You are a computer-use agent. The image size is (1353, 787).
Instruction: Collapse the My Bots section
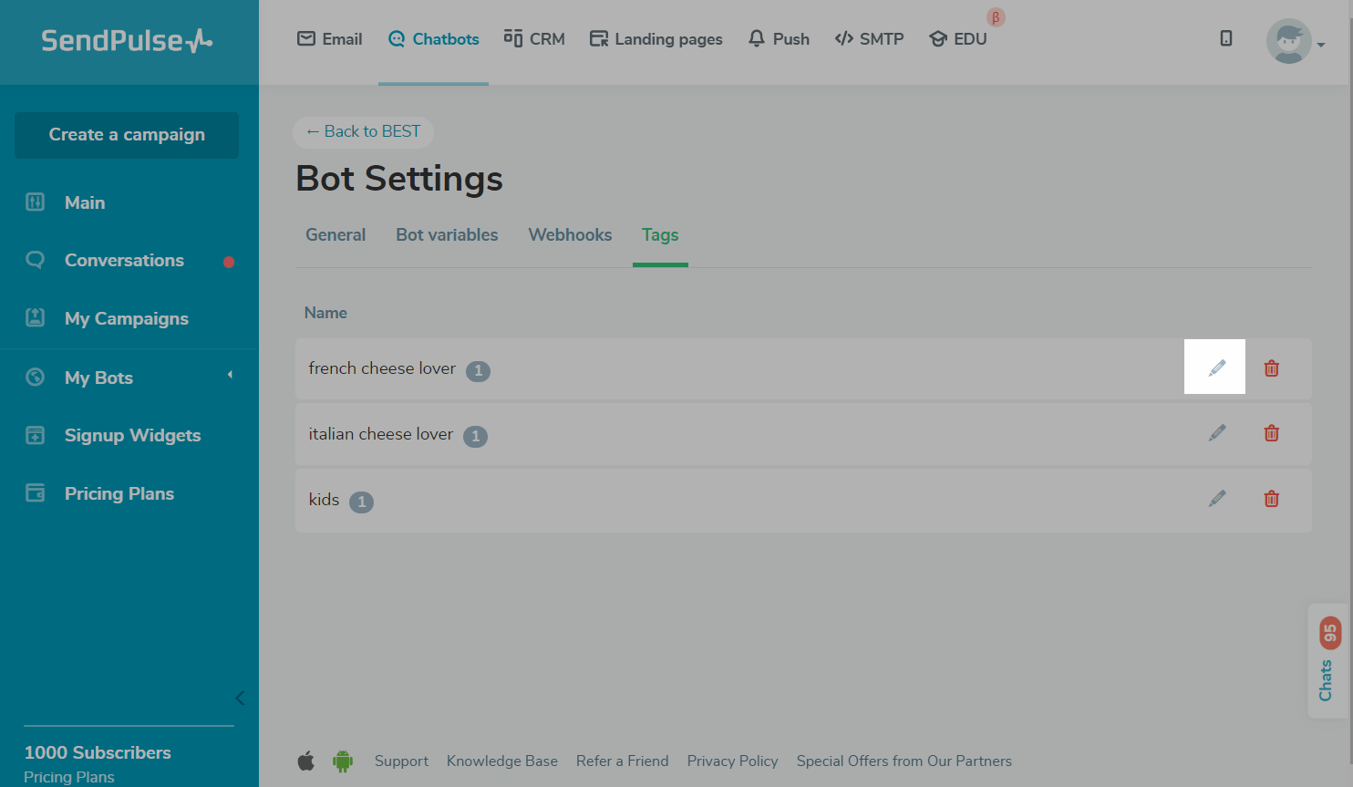pyautogui.click(x=230, y=375)
